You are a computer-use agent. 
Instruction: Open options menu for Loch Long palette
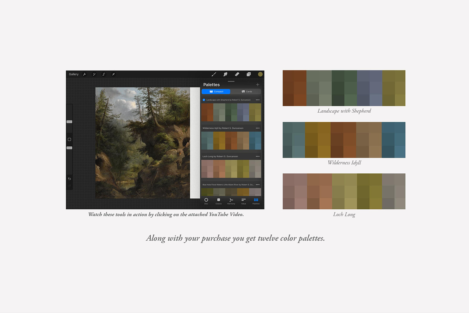pyautogui.click(x=258, y=156)
